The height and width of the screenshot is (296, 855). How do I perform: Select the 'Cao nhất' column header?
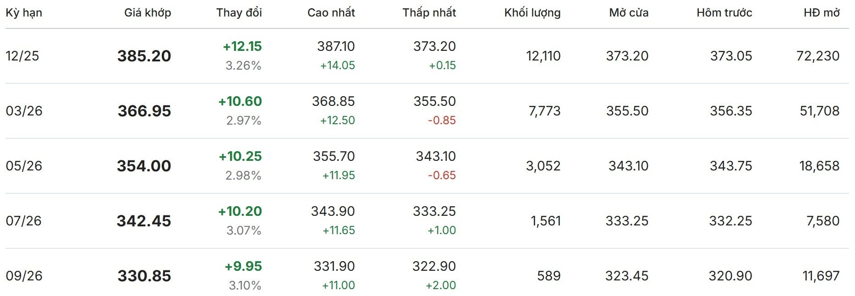[331, 13]
